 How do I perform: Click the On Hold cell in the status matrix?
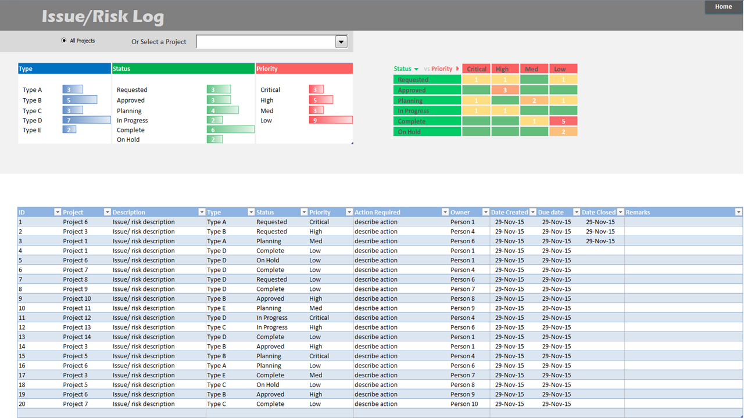(427, 131)
